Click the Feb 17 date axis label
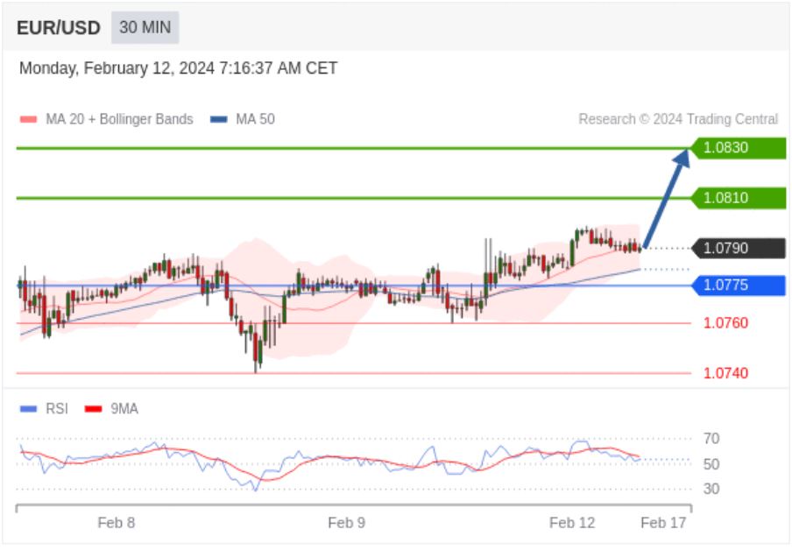Image resolution: width=792 pixels, height=550 pixels. click(663, 523)
